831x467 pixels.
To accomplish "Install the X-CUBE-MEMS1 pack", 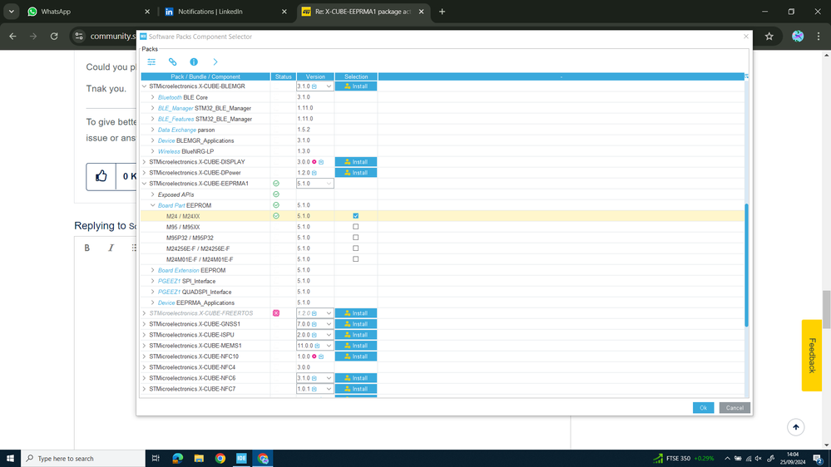I will pyautogui.click(x=356, y=346).
